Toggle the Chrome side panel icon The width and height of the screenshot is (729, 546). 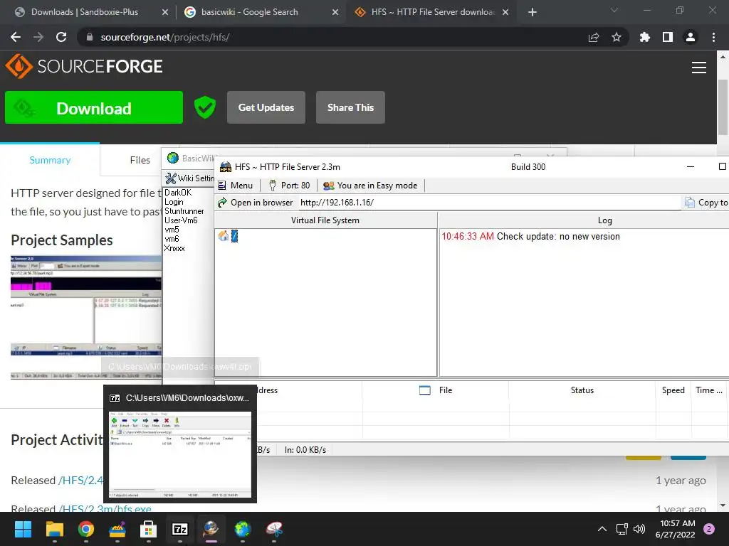click(668, 37)
